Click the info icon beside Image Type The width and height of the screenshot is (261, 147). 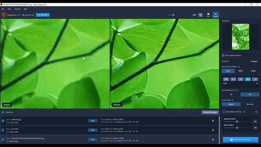point(232,100)
